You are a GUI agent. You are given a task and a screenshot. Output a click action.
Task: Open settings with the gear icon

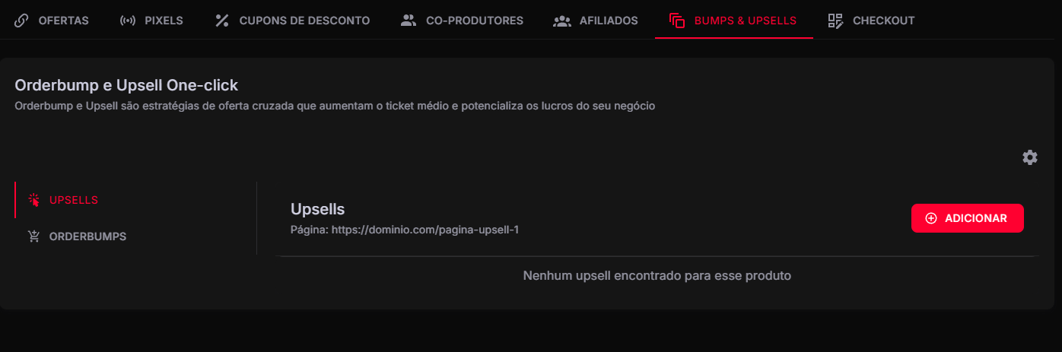click(1029, 157)
